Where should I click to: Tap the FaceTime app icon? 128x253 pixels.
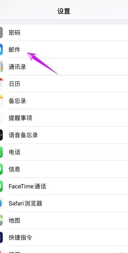click(x=1, y=186)
